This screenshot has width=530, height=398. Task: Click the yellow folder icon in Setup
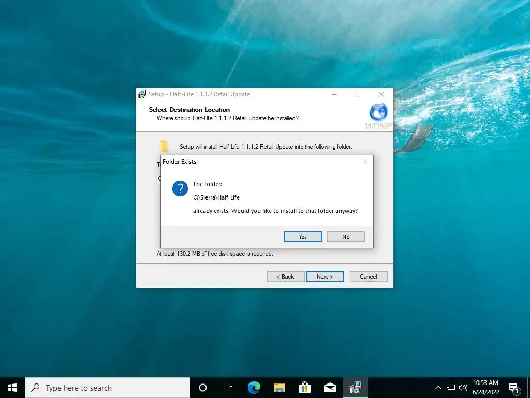tap(164, 146)
